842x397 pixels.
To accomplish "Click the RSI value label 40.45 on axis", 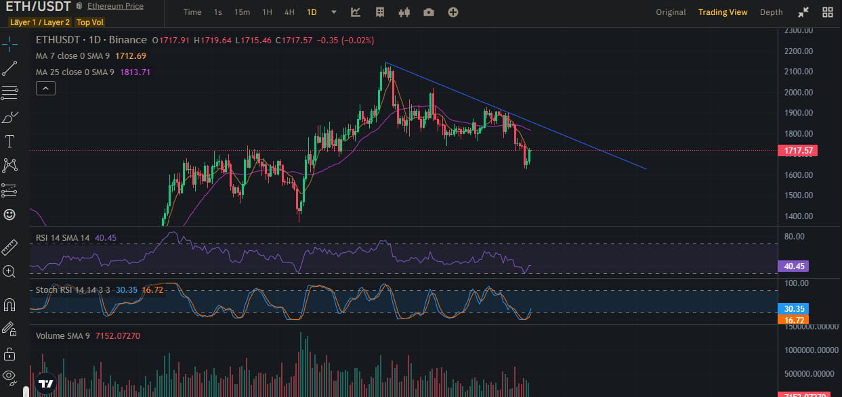I will pyautogui.click(x=793, y=266).
